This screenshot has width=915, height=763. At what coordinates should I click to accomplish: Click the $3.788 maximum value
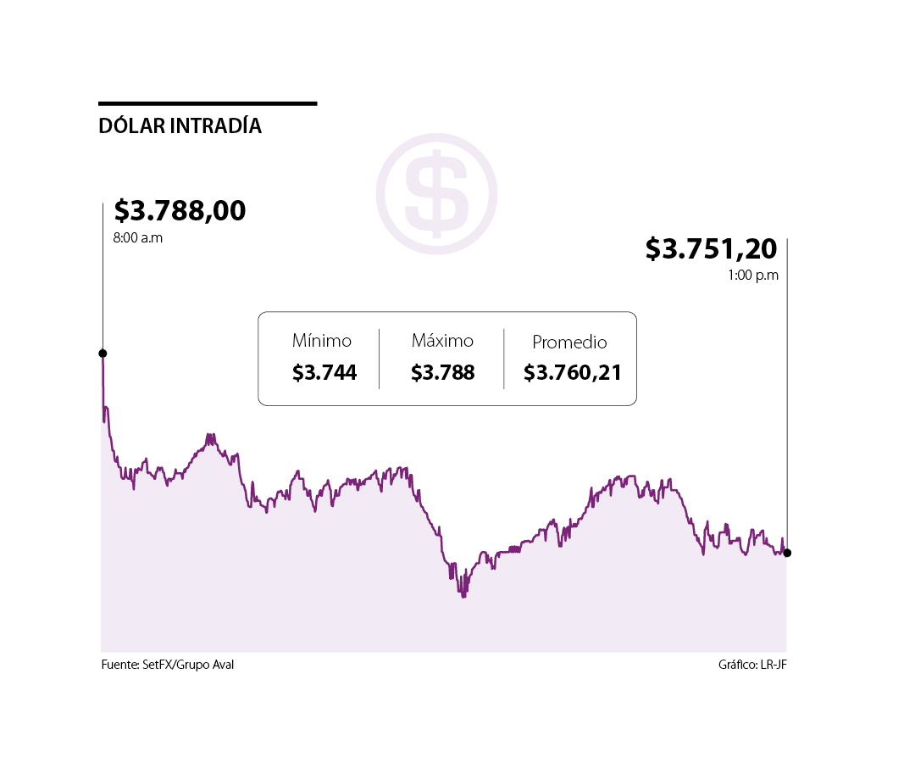coord(442,372)
